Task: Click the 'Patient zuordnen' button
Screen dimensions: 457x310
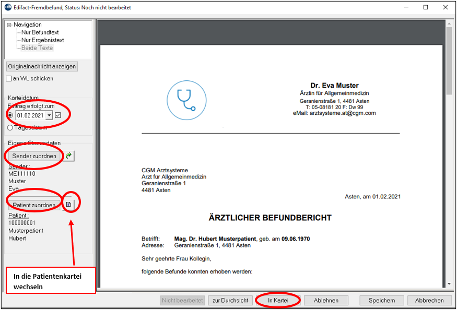Action: (x=34, y=205)
